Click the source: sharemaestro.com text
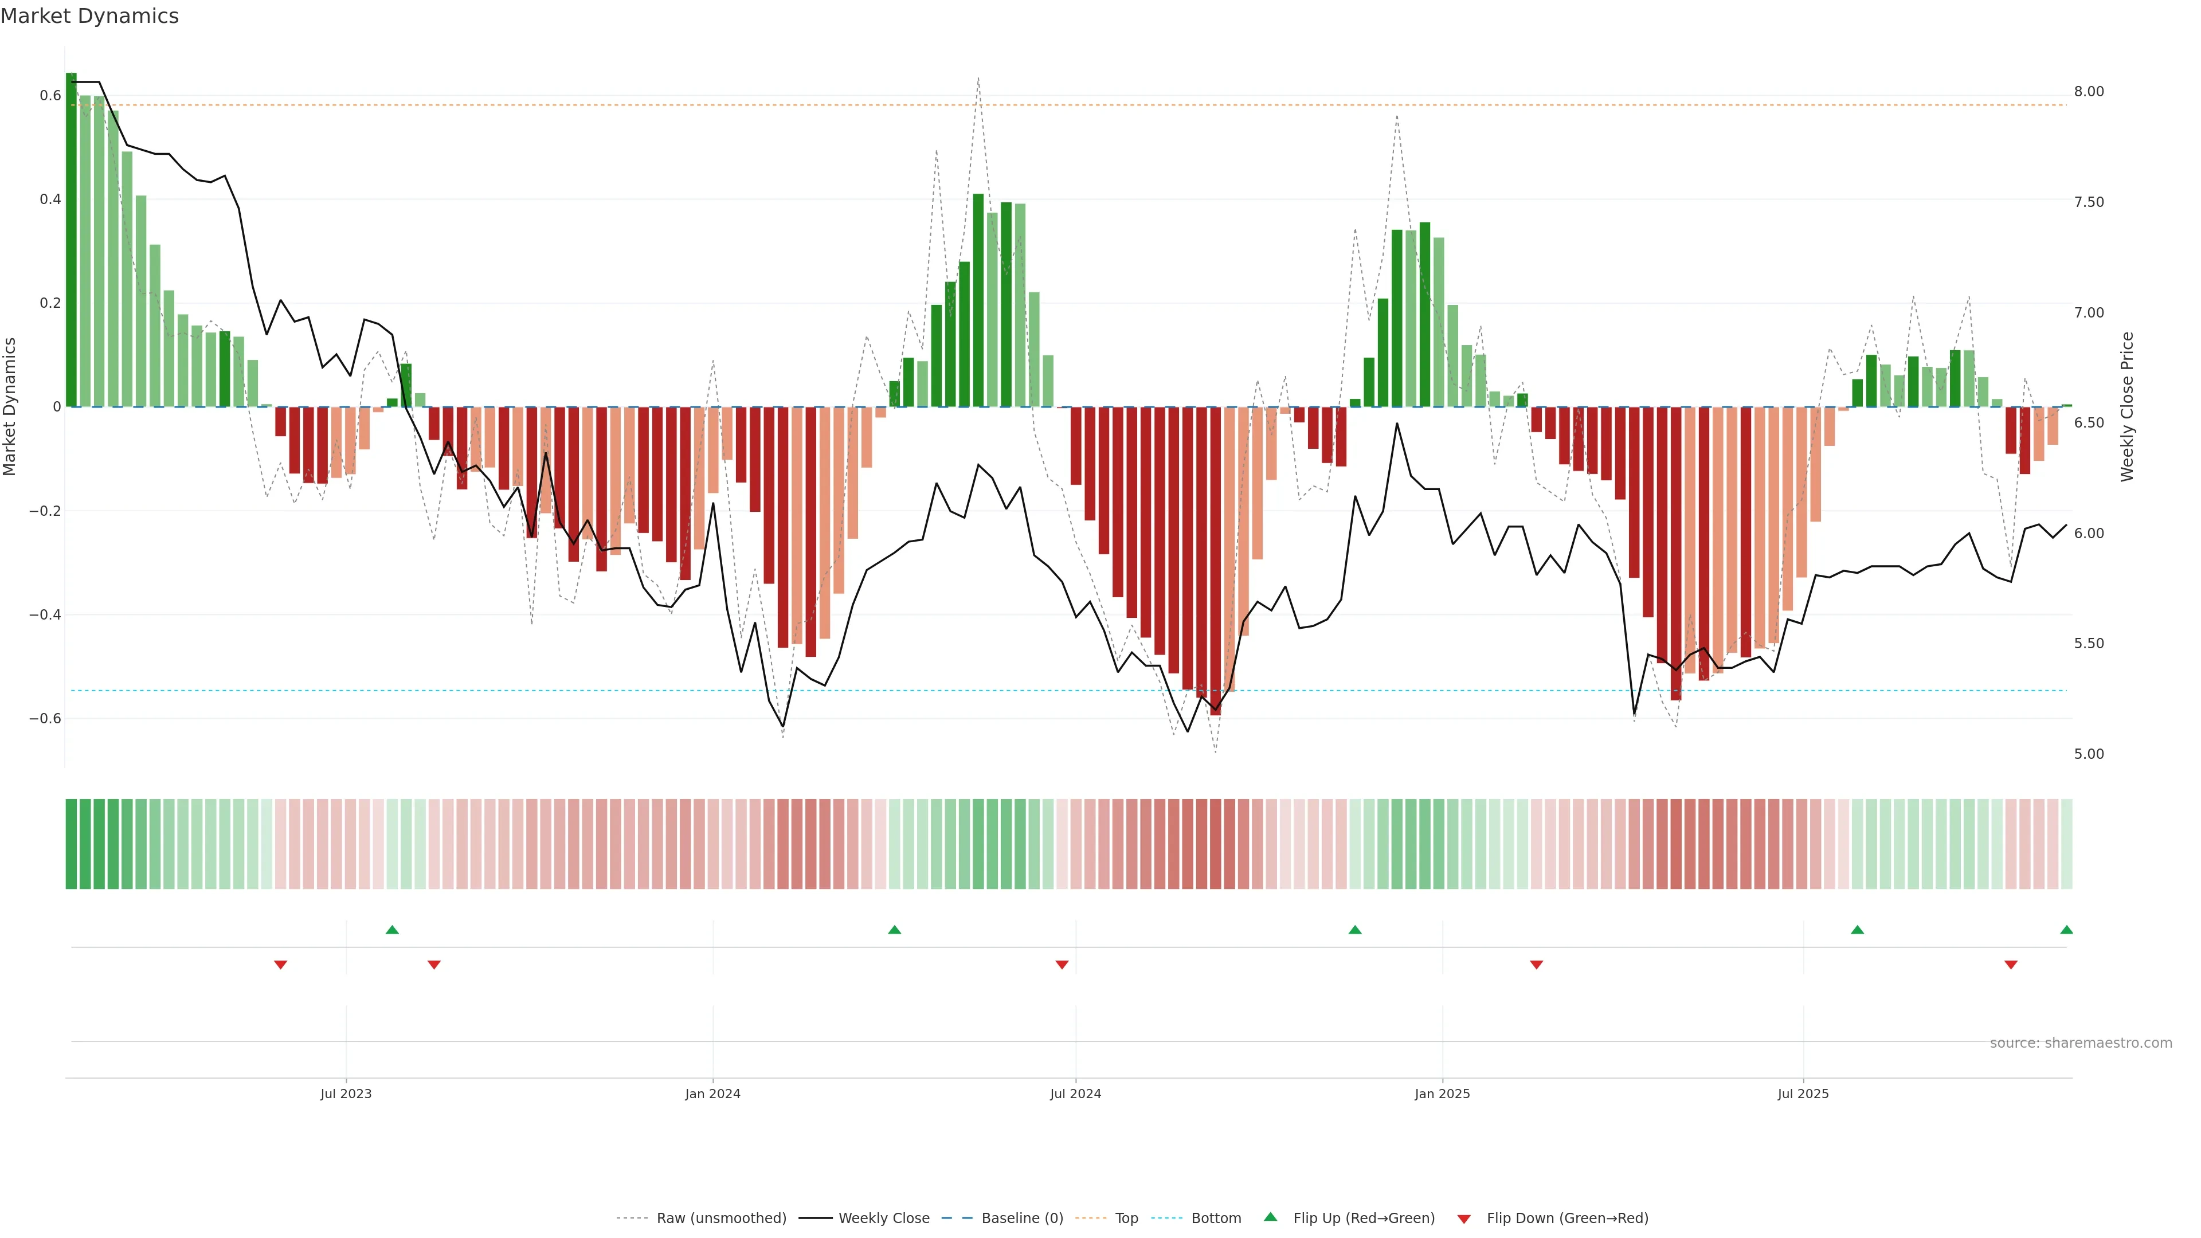This screenshot has height=1238, width=2201. [2081, 1043]
